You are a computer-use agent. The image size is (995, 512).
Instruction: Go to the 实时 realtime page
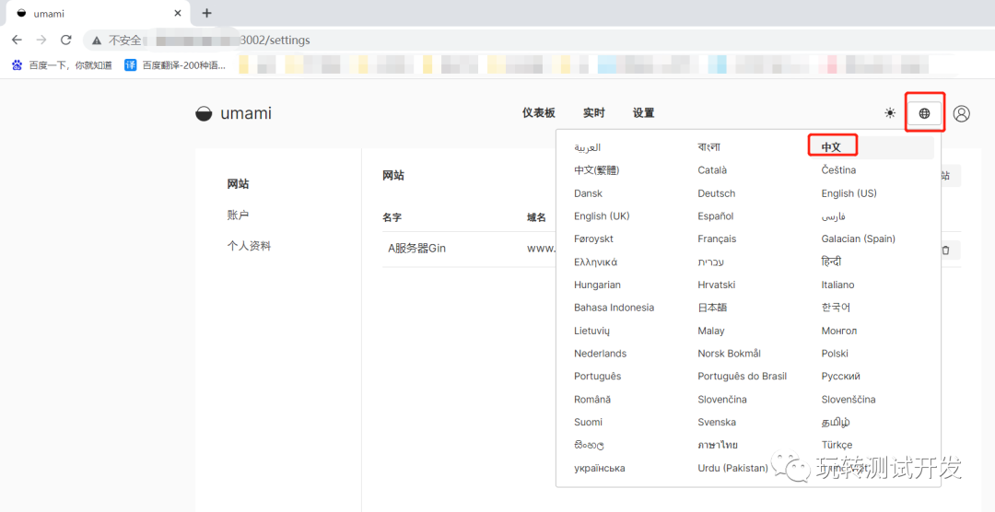[x=593, y=113]
